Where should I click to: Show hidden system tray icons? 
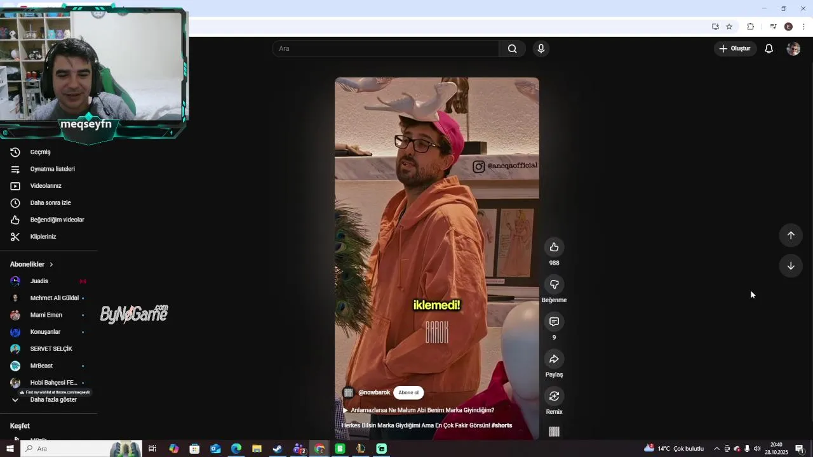pyautogui.click(x=716, y=449)
